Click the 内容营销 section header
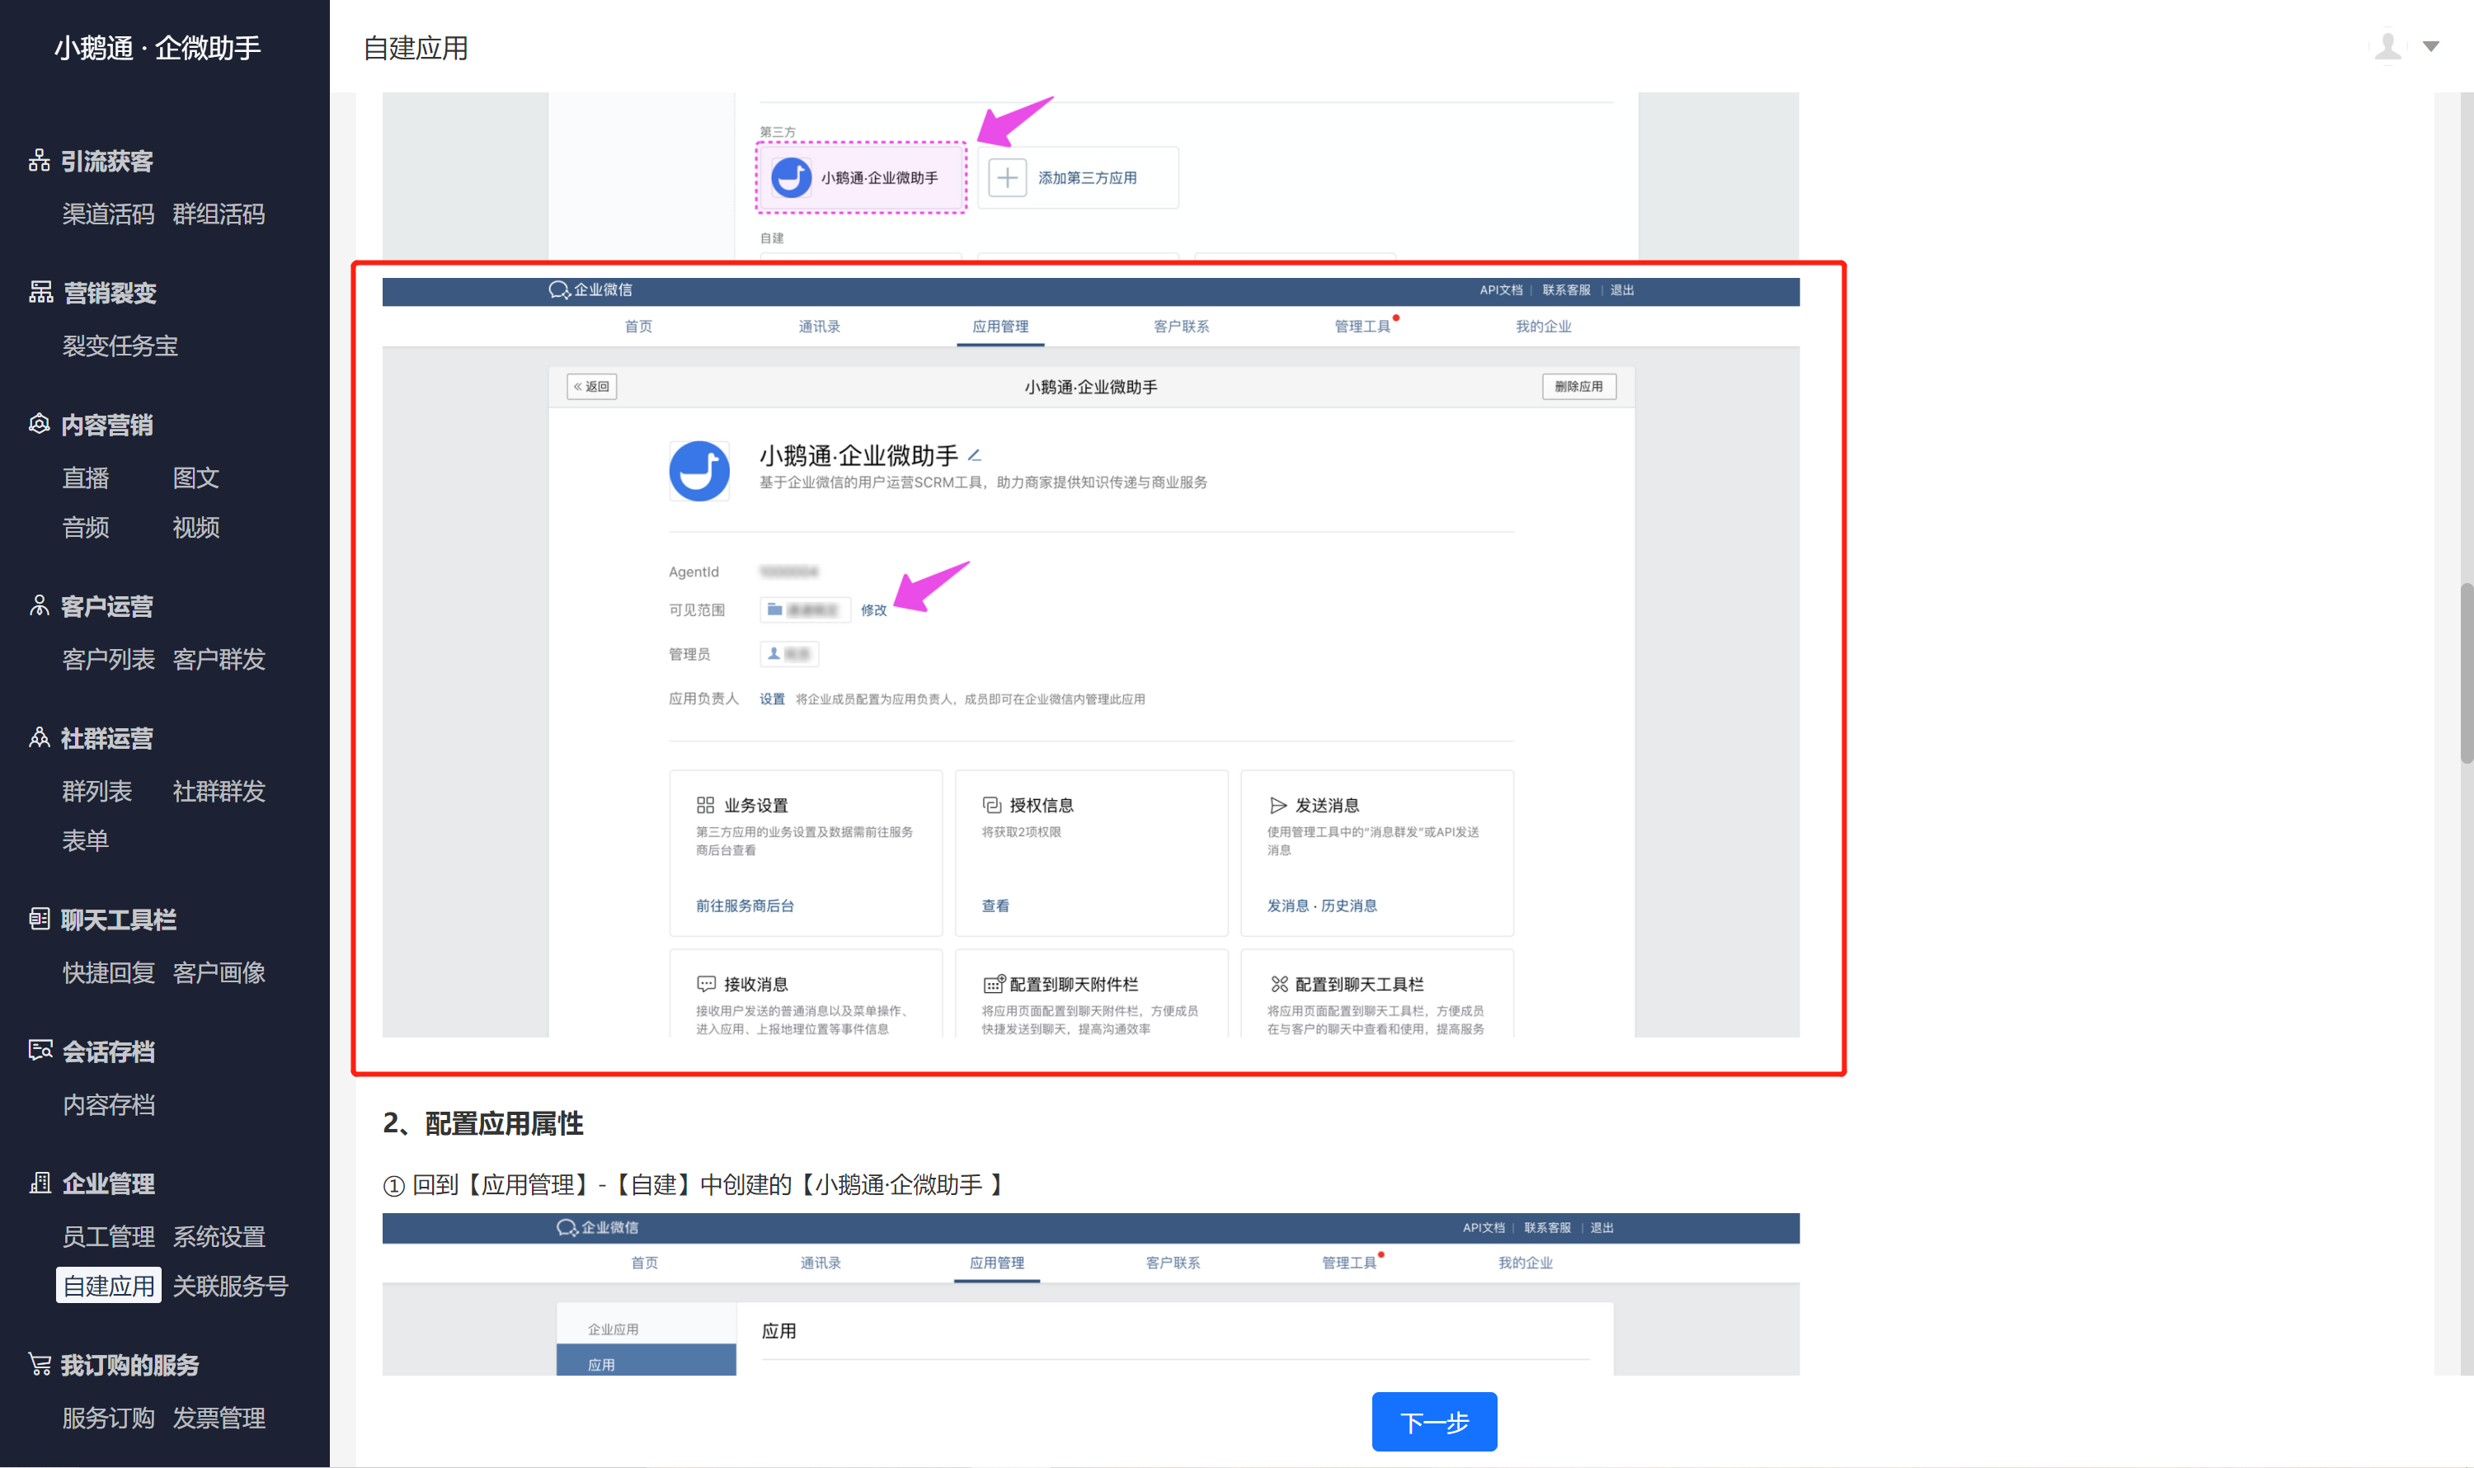Screen dimensions: 2474x1468 (107, 425)
